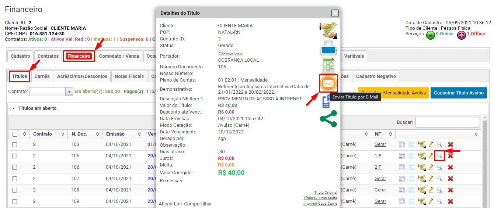Click the green share icon in dialog
This screenshot has width=494, height=208.
coord(328,119)
